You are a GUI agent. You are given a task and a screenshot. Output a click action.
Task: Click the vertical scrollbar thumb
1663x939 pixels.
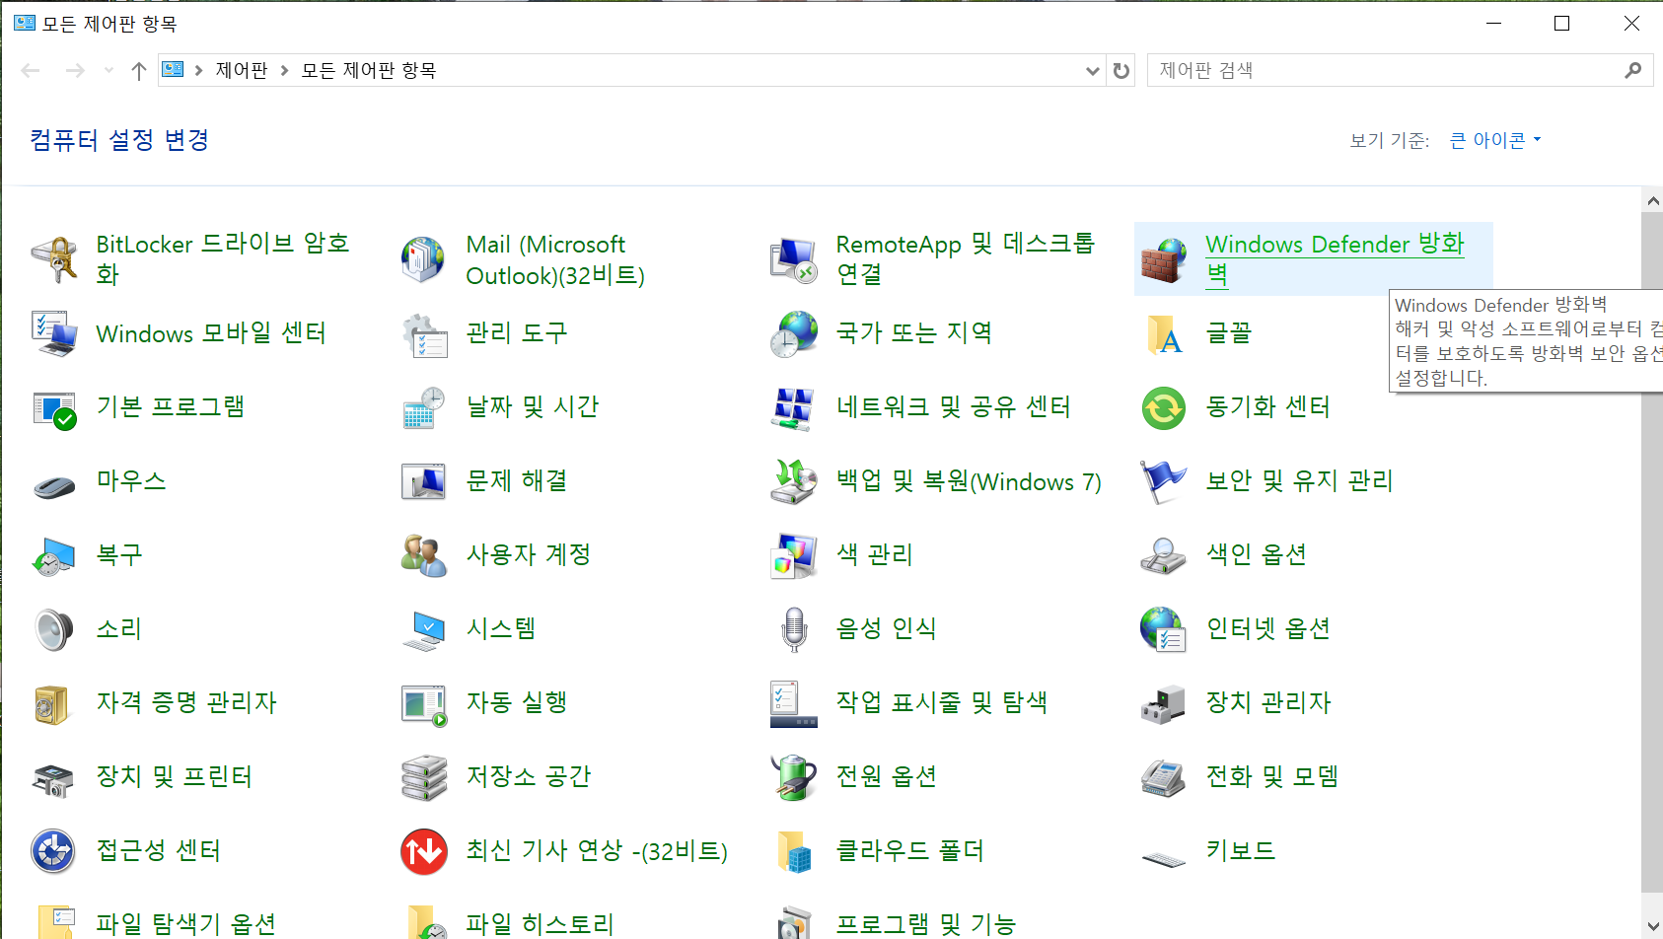coord(1652,552)
